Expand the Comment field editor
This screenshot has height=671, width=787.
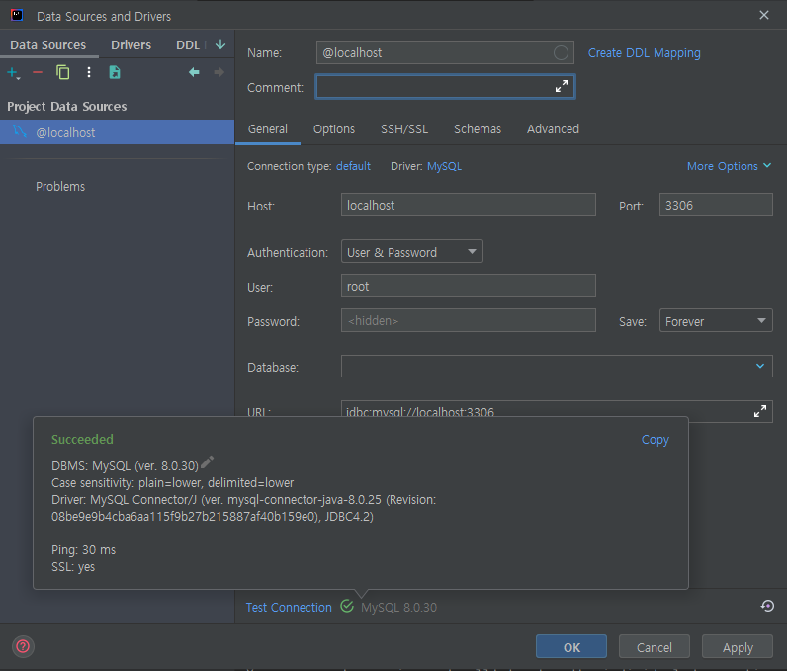point(562,86)
